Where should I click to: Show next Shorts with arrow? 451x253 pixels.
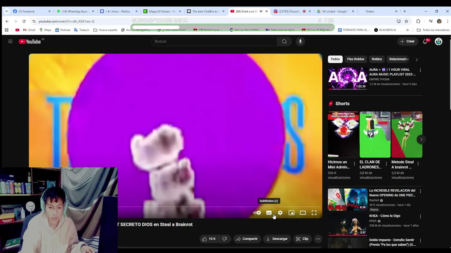coord(421,140)
